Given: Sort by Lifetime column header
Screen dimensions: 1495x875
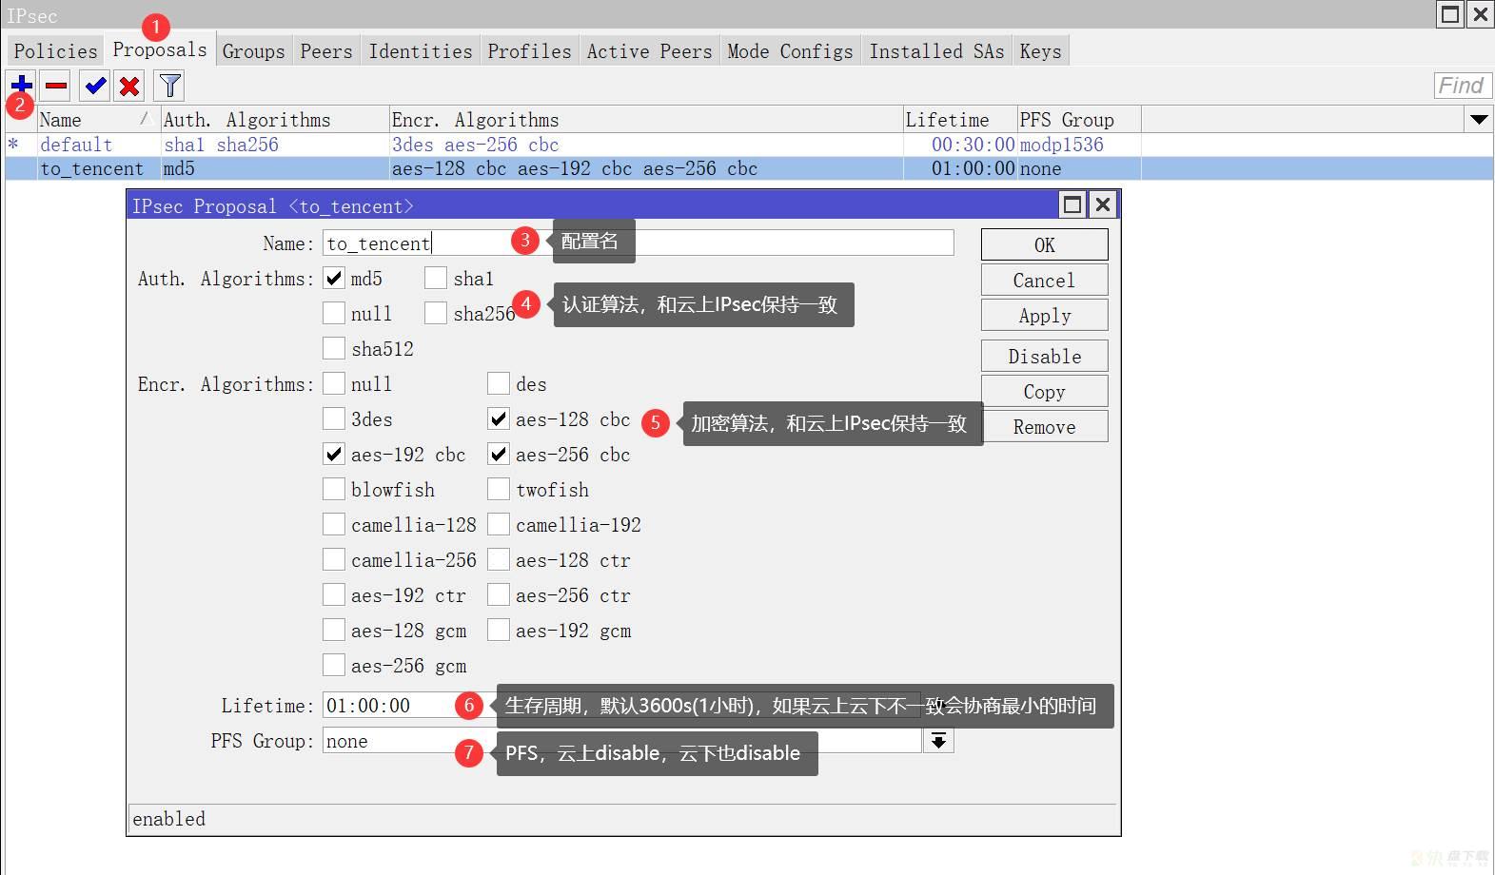Looking at the screenshot, I should [x=960, y=120].
